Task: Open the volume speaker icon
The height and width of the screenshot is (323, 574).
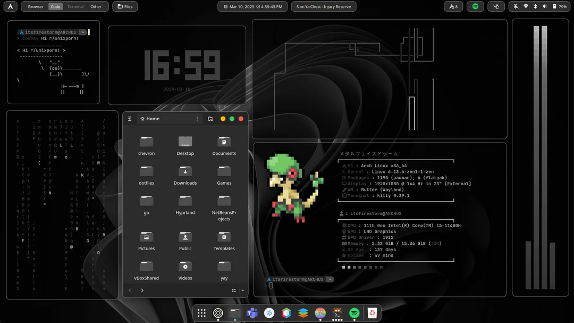Action: pyautogui.click(x=545, y=6)
